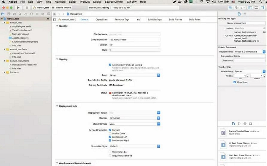Click the Run (play) button in the toolbar
Screen dimensions: 267x166
[18, 8]
